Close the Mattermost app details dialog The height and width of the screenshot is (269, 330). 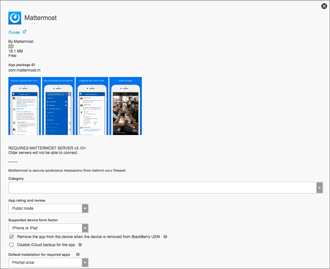point(324,6)
